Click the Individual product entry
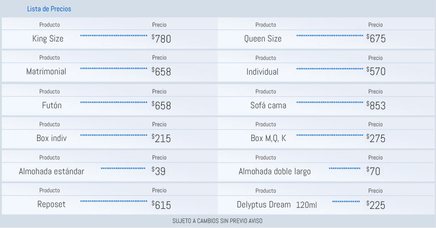Screen dimensions: 436x228 (x=262, y=72)
